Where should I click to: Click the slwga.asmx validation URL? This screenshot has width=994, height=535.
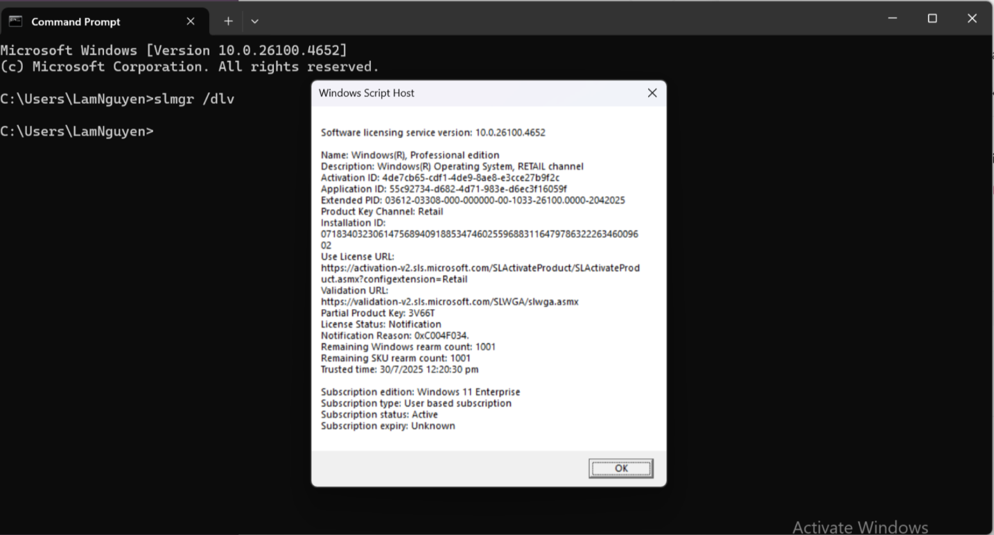[449, 301]
